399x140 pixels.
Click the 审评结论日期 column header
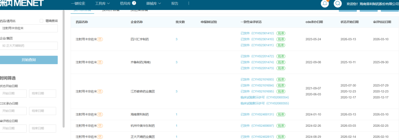(382, 22)
